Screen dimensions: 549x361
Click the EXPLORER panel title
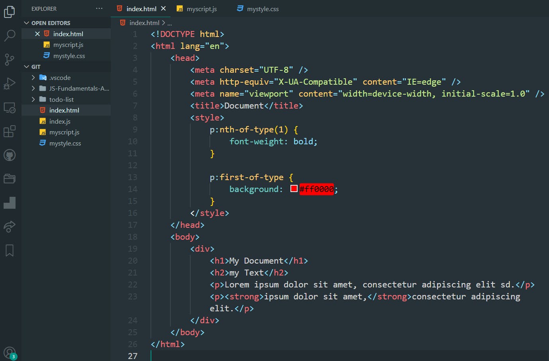(44, 9)
